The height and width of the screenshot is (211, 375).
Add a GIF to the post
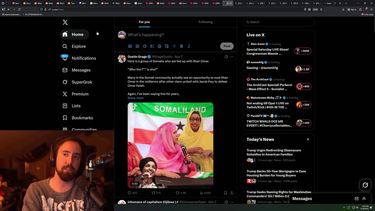(137, 46)
